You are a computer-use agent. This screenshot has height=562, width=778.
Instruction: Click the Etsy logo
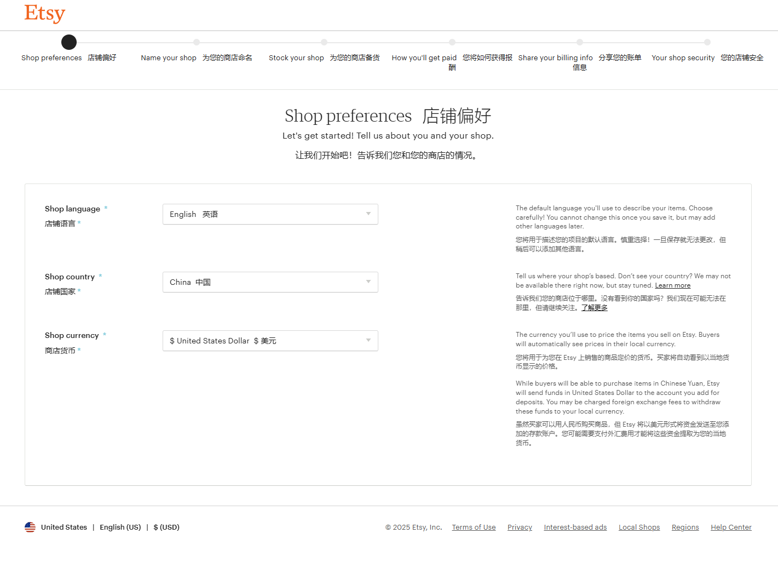pyautogui.click(x=44, y=13)
